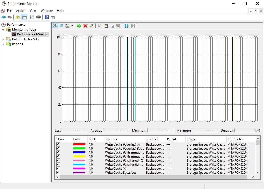Screen dimensions: 264x189
Task: Expand the Reports tree node
Action: 3,44
